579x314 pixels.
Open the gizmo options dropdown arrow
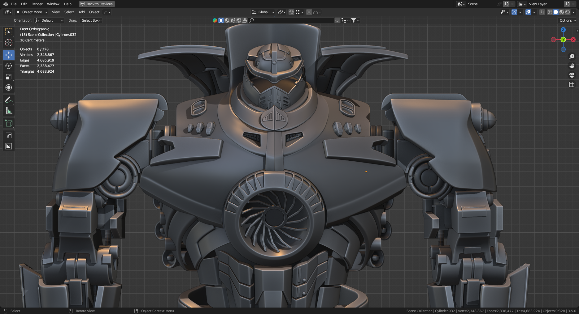[520, 12]
